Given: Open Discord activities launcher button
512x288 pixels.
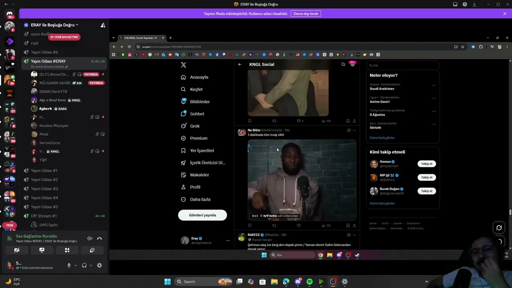Looking at the screenshot, I should (67, 250).
